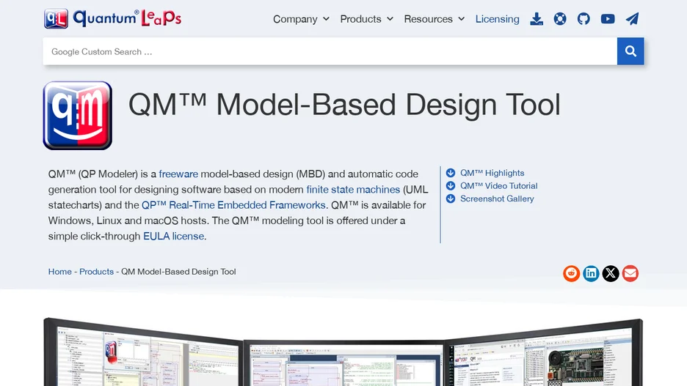
Task: Click the left monitor screenshot image
Action: tap(144, 352)
